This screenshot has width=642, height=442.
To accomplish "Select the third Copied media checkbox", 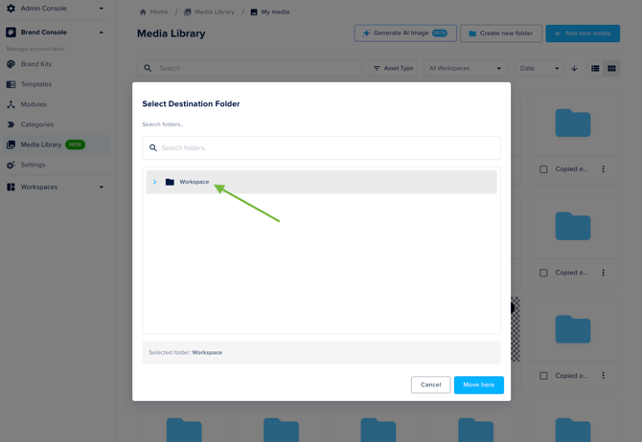I will click(x=543, y=376).
